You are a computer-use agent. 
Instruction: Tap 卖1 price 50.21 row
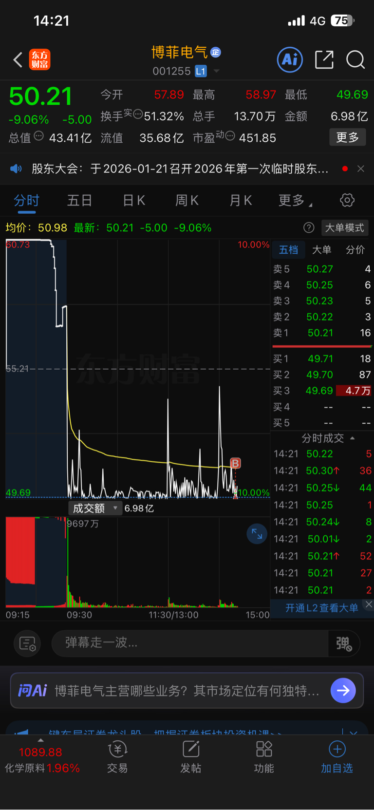tap(322, 333)
